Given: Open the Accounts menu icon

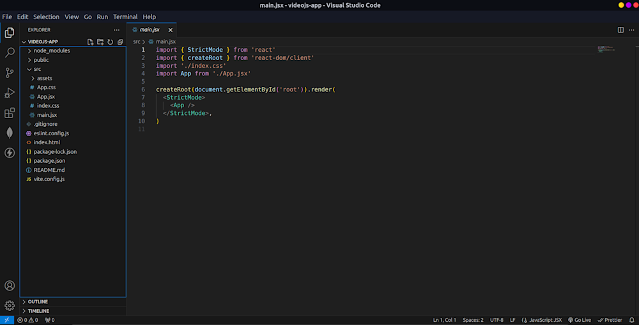Looking at the screenshot, I should [x=10, y=286].
